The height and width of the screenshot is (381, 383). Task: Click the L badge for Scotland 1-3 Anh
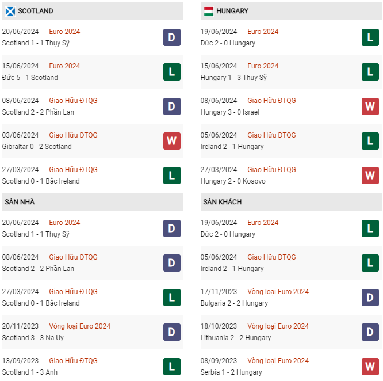(x=172, y=367)
